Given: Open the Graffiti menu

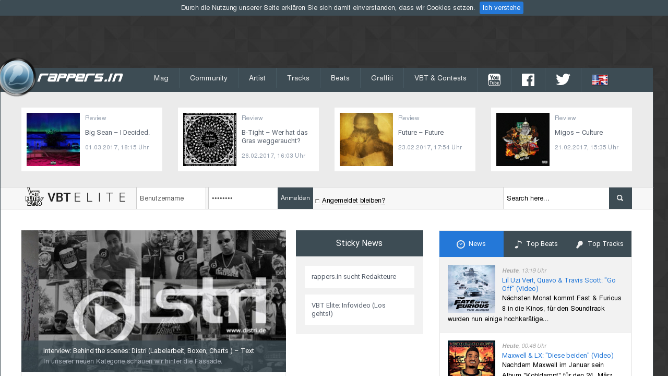Looking at the screenshot, I should (x=382, y=78).
